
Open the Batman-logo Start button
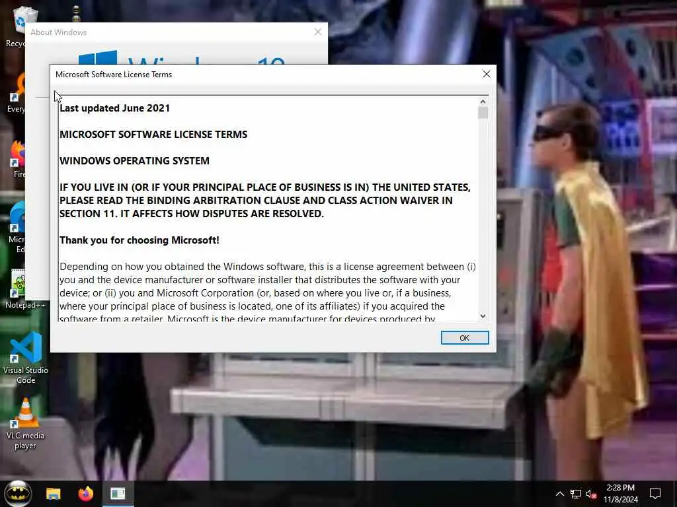(x=18, y=494)
